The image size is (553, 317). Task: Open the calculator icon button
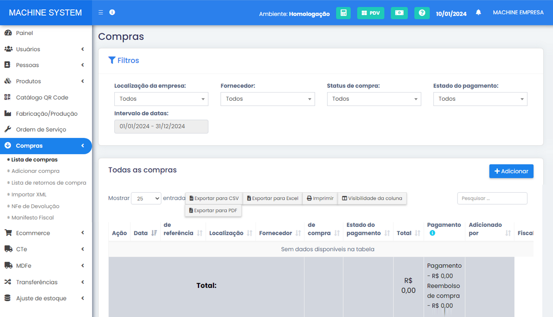(x=343, y=13)
